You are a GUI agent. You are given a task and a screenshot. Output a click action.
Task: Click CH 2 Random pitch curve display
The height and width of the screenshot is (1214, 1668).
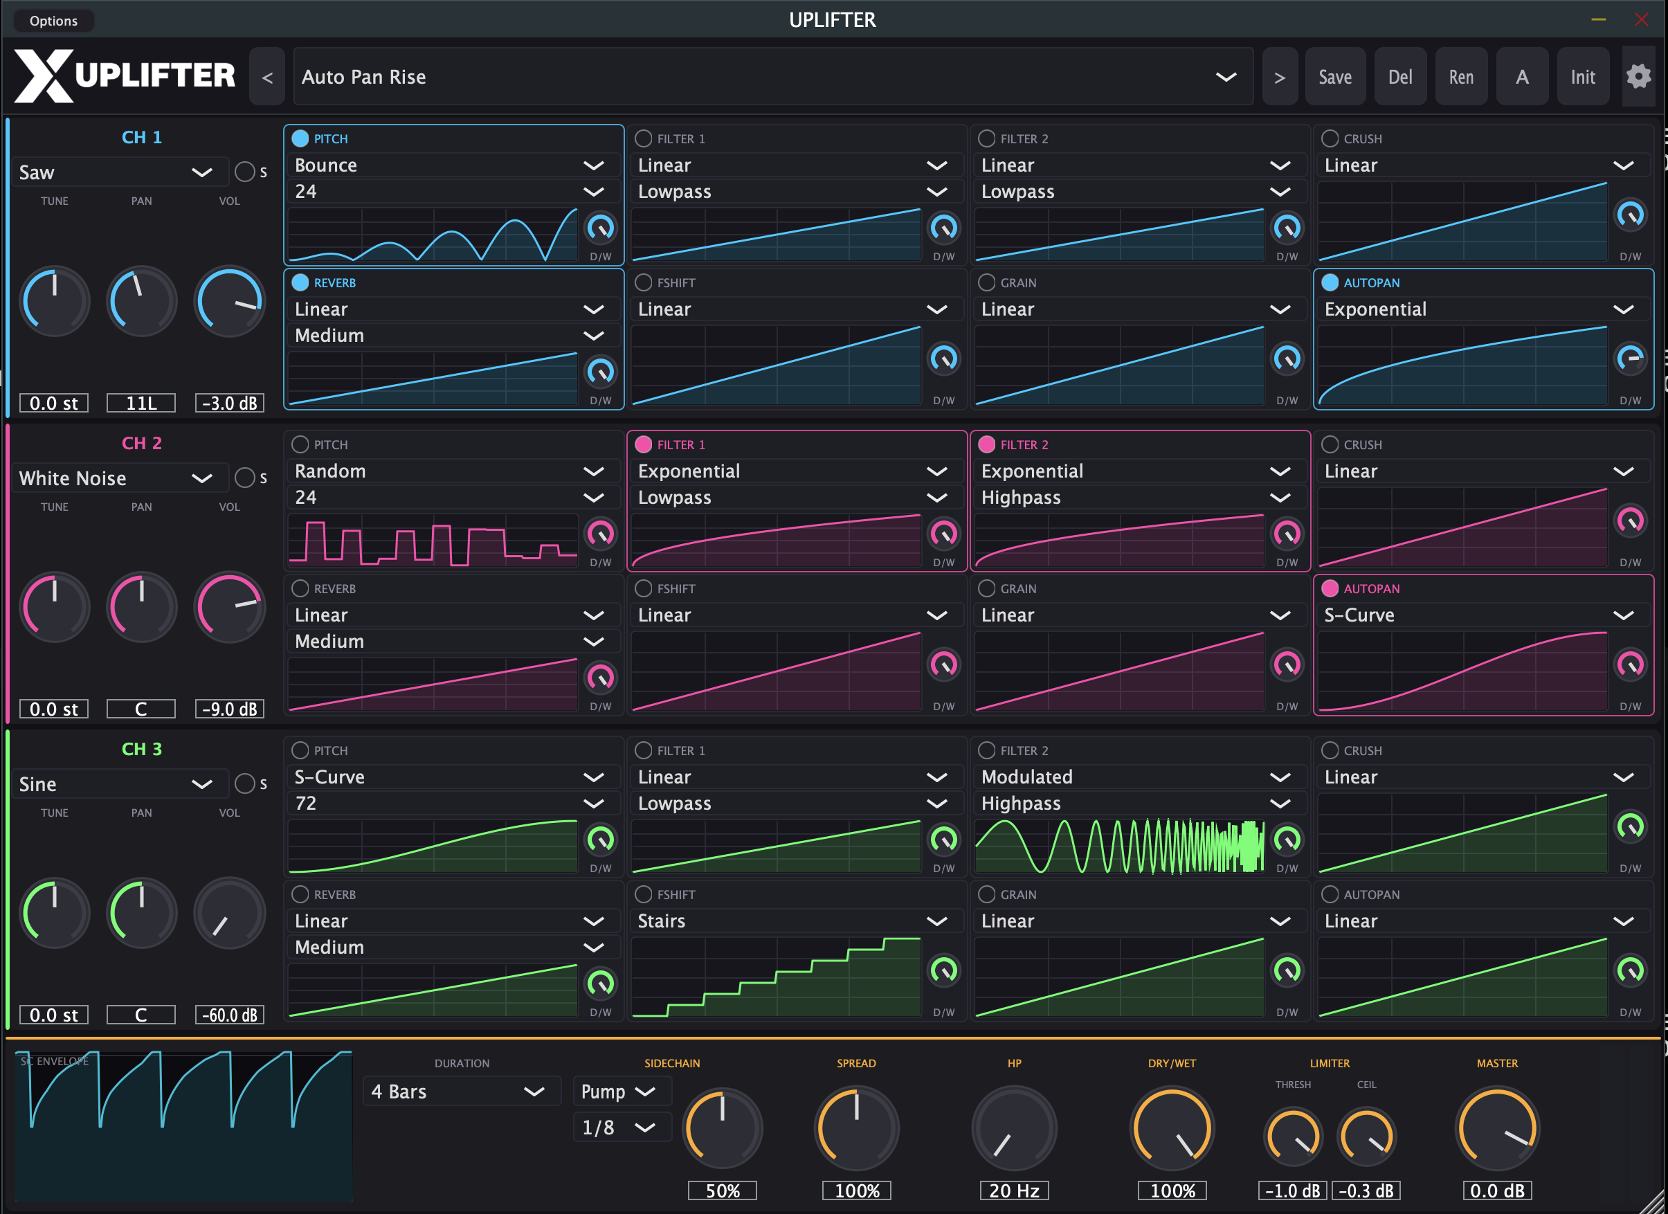(x=433, y=541)
